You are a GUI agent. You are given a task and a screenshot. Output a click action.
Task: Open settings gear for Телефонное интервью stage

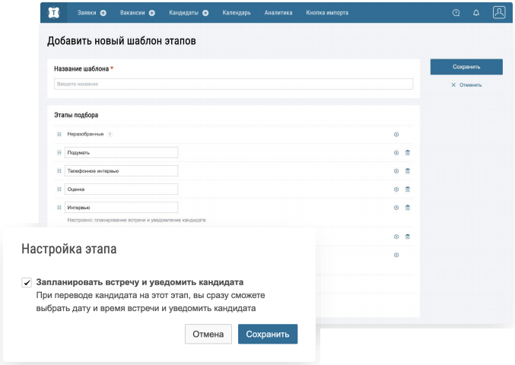coord(396,171)
